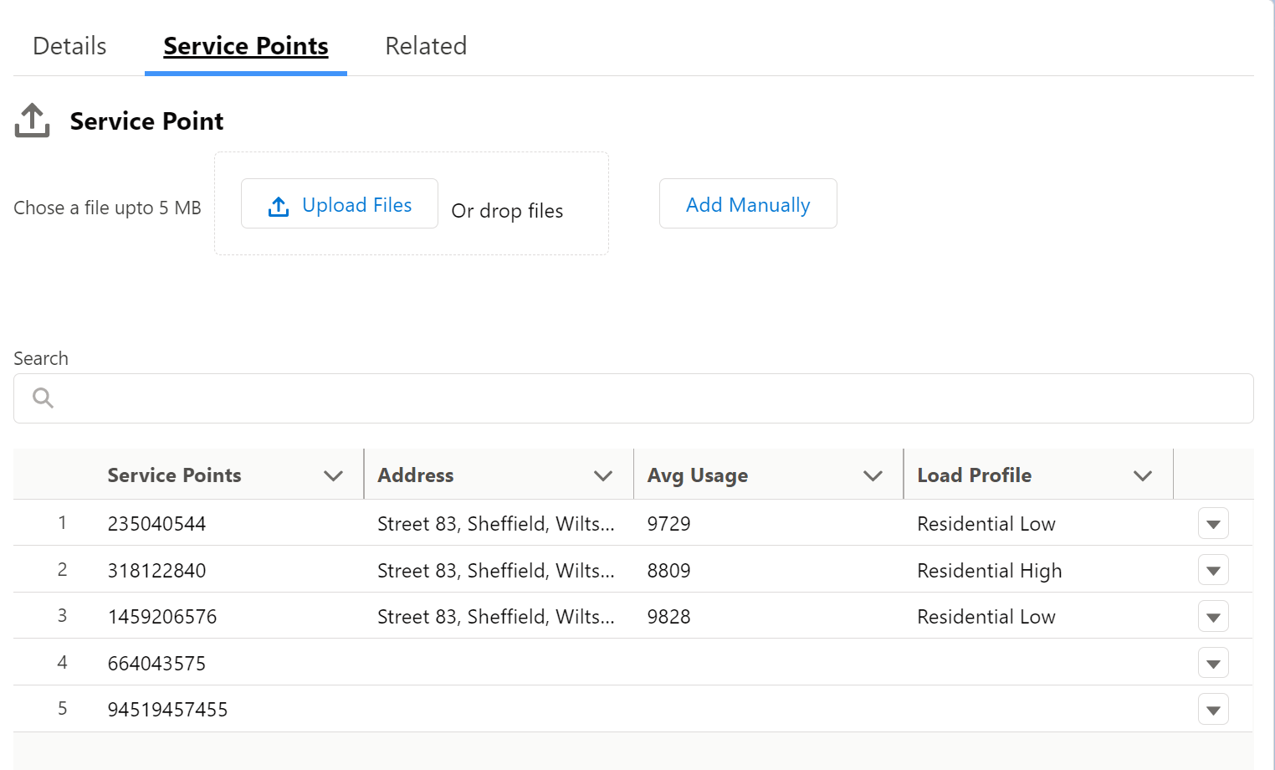Open row actions for service point 235040544
Image resolution: width=1275 pixels, height=770 pixels.
pyautogui.click(x=1213, y=523)
